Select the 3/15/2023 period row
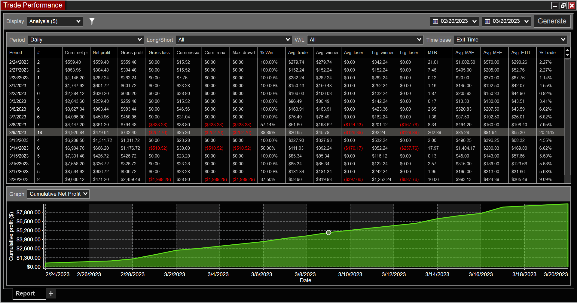 [285, 156]
